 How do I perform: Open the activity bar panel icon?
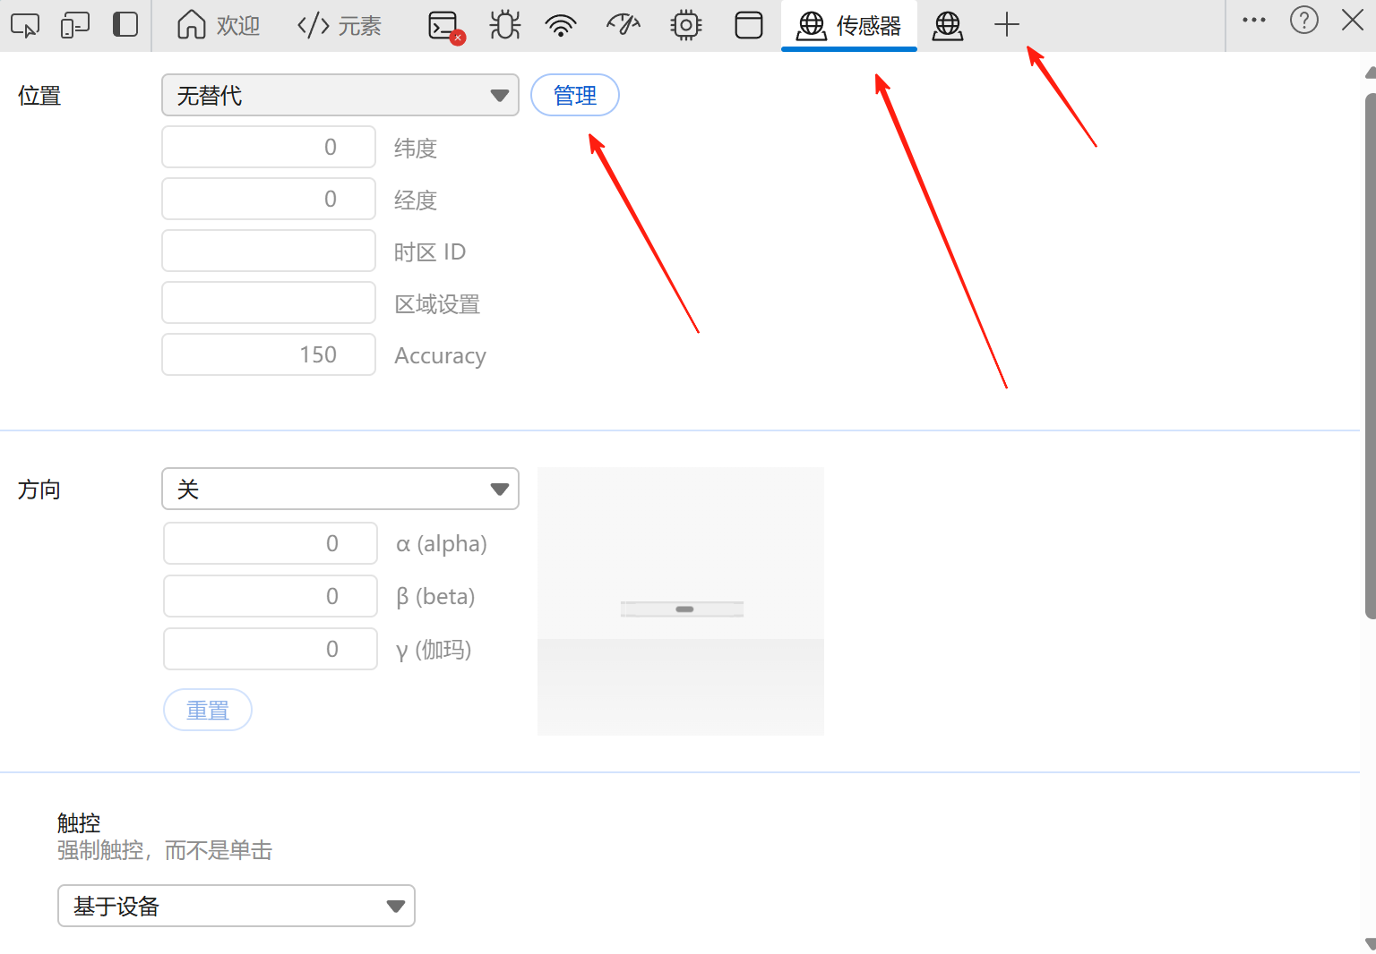tap(125, 25)
